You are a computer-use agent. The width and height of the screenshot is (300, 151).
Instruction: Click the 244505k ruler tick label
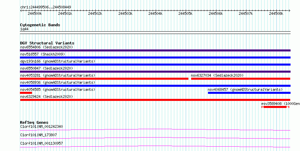coord(186,13)
